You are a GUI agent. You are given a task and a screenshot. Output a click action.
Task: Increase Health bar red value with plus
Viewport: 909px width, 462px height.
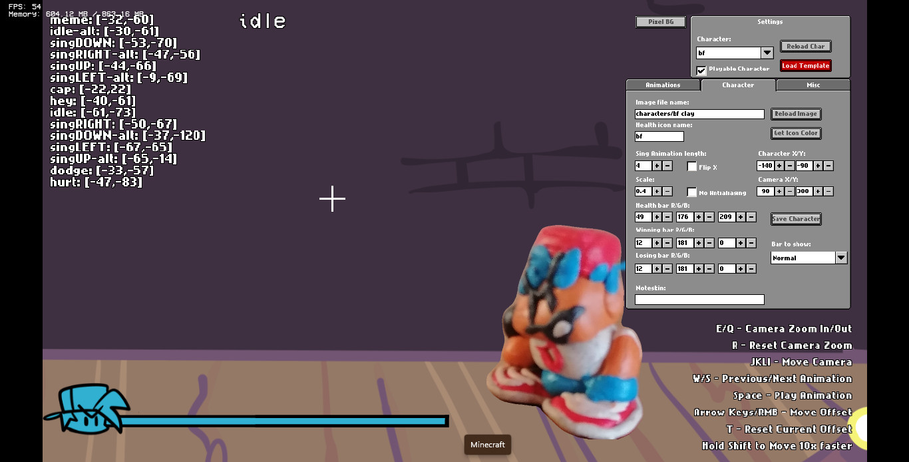(x=657, y=217)
